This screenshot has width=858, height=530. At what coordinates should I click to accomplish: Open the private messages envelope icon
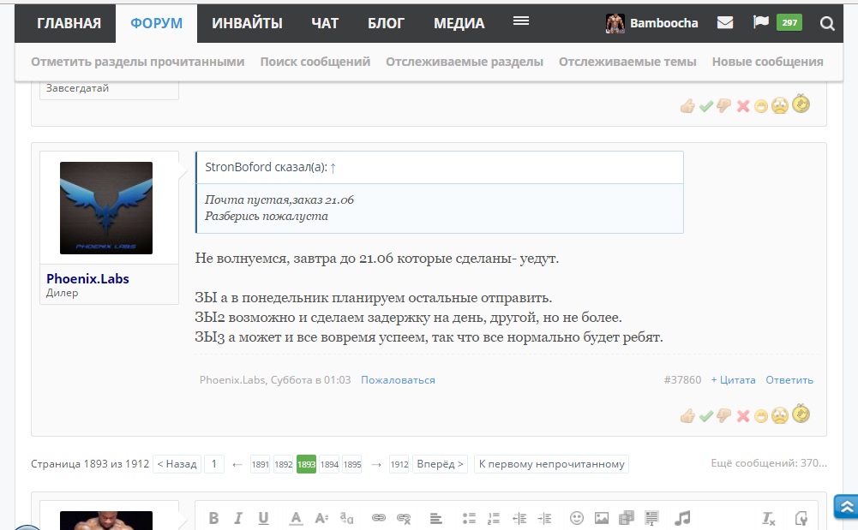(x=725, y=23)
